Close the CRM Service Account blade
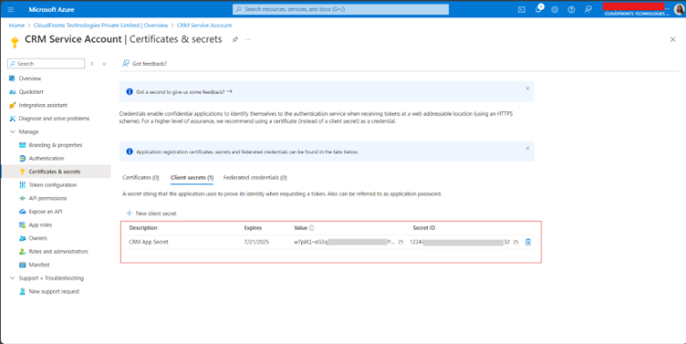 point(673,39)
